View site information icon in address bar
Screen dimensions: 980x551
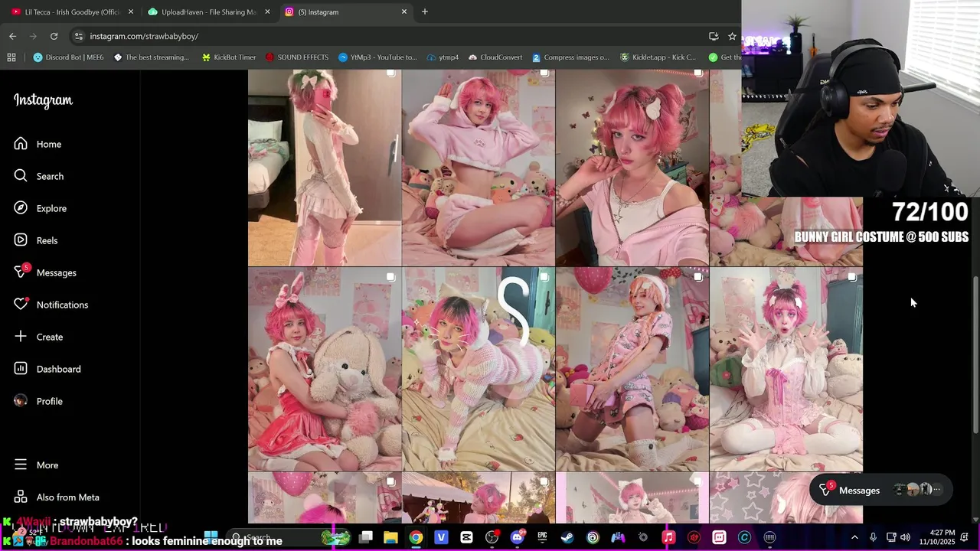78,36
